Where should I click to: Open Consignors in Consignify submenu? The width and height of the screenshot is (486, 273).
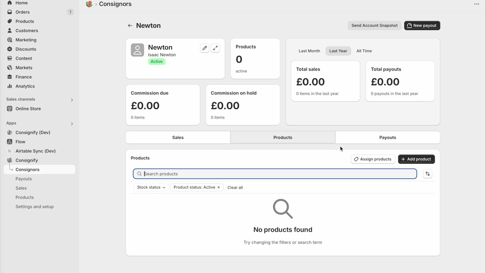pos(39,169)
